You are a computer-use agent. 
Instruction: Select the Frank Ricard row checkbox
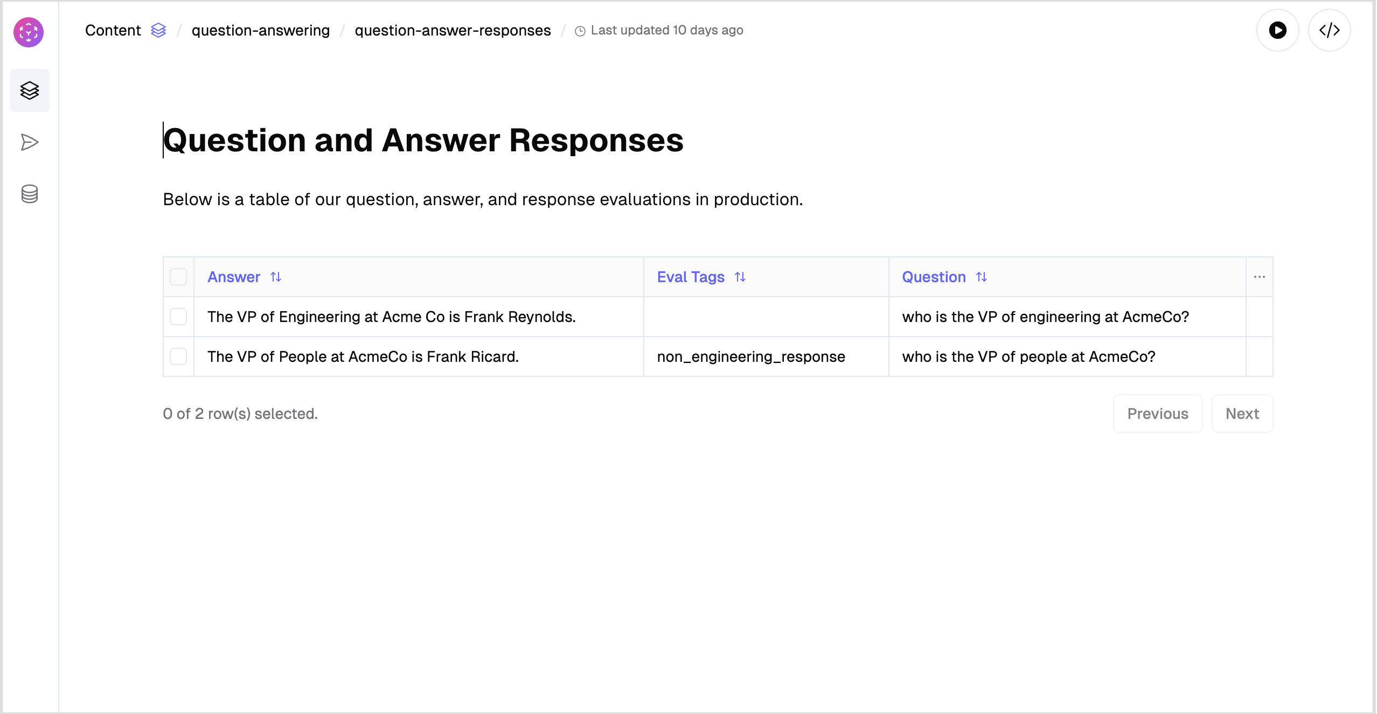(178, 356)
